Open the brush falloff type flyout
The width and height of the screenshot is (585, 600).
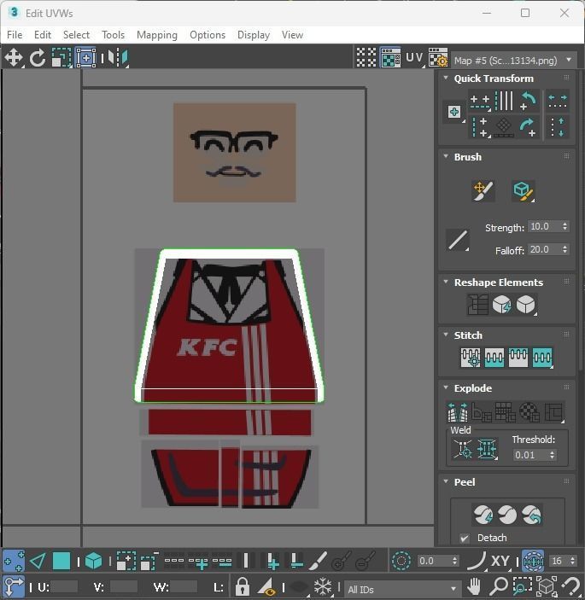(x=458, y=240)
